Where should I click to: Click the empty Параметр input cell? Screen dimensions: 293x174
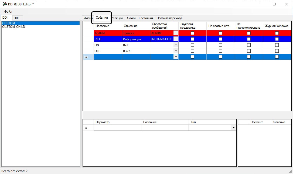[117, 128]
